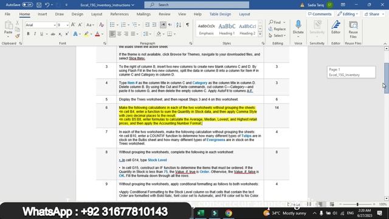389x219 pixels.
Task: Expand the Styles gallery more arrow
Action: (260, 34)
